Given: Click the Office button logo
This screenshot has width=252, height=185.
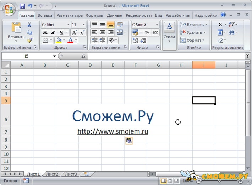Looking at the screenshot, I should pos(9,9).
